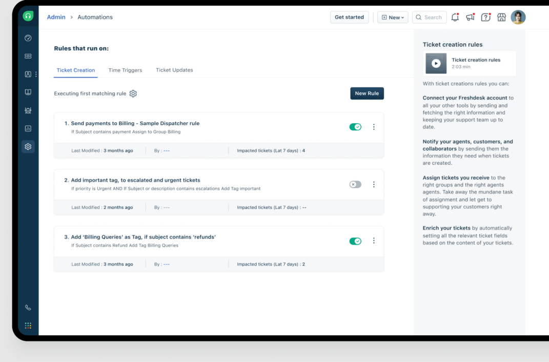This screenshot has width=549, height=362.
Task: Click the Get started button
Action: click(x=349, y=17)
